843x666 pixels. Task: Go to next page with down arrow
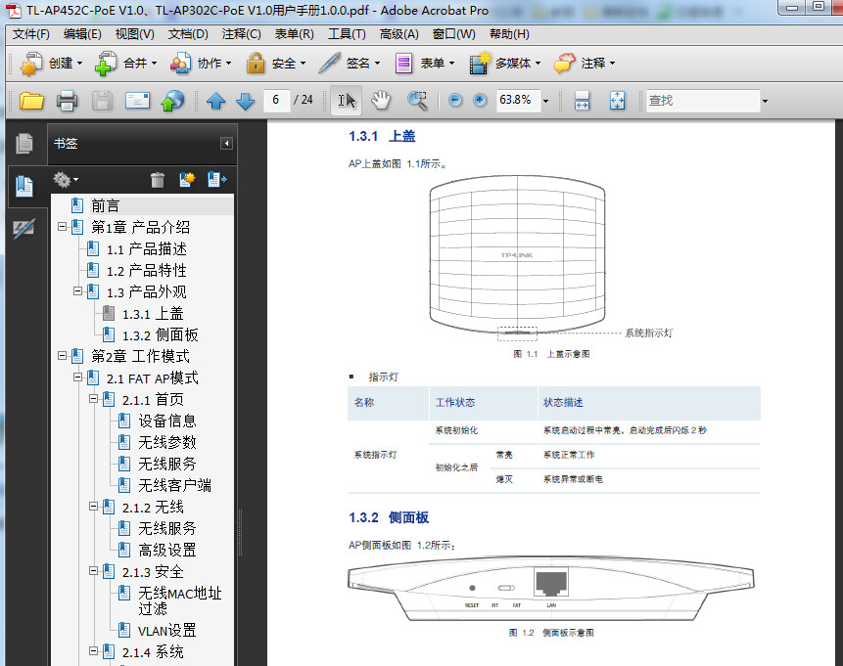246,101
